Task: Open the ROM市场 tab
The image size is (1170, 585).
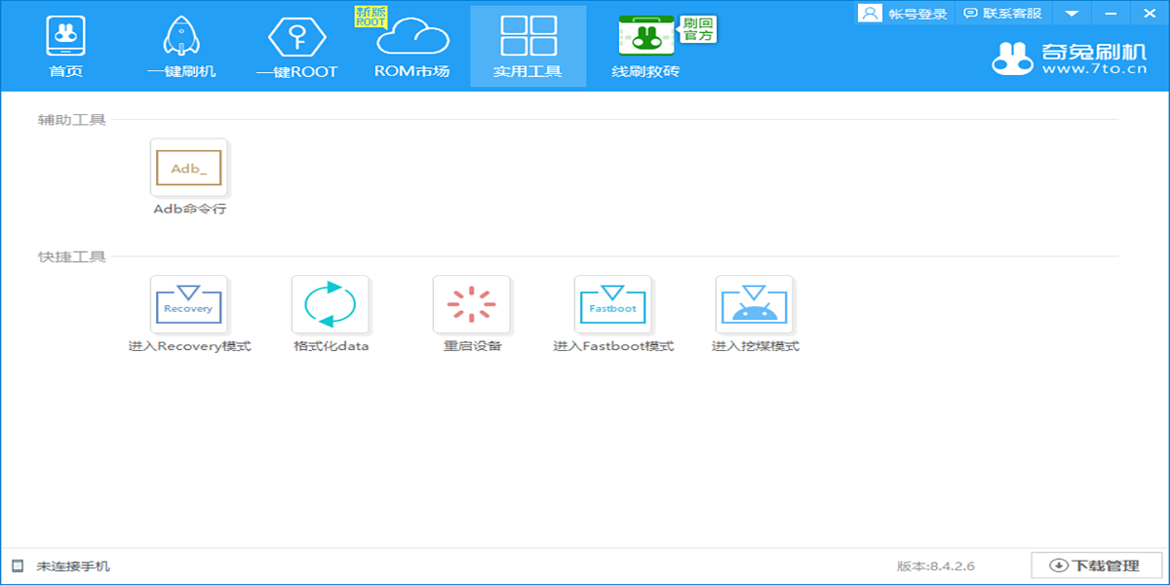Action: (412, 46)
